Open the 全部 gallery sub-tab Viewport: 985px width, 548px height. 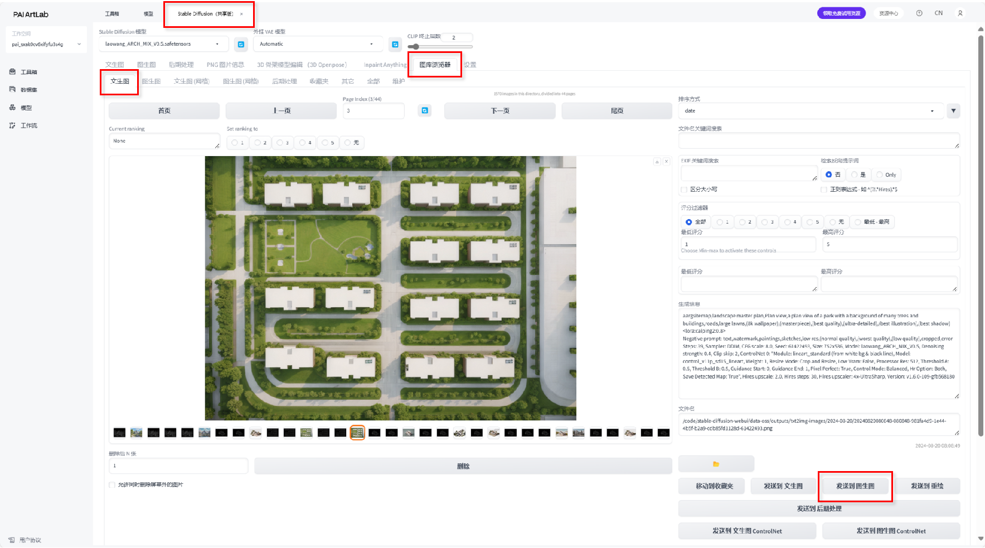click(x=373, y=81)
